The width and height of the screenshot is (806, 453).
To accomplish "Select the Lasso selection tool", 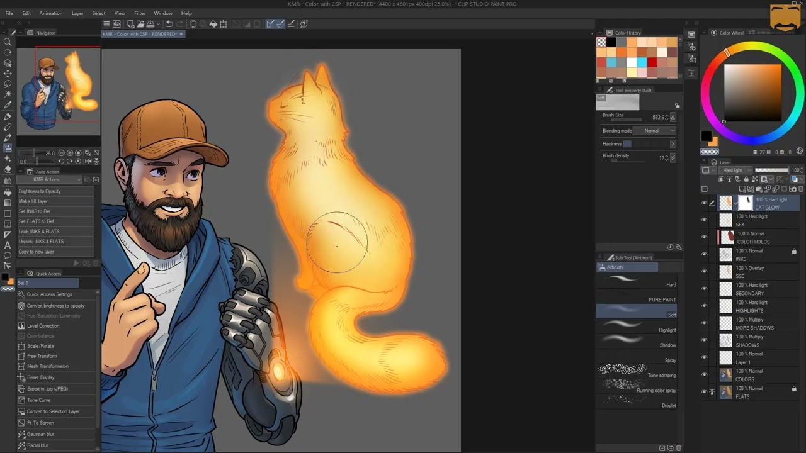I will pyautogui.click(x=8, y=84).
